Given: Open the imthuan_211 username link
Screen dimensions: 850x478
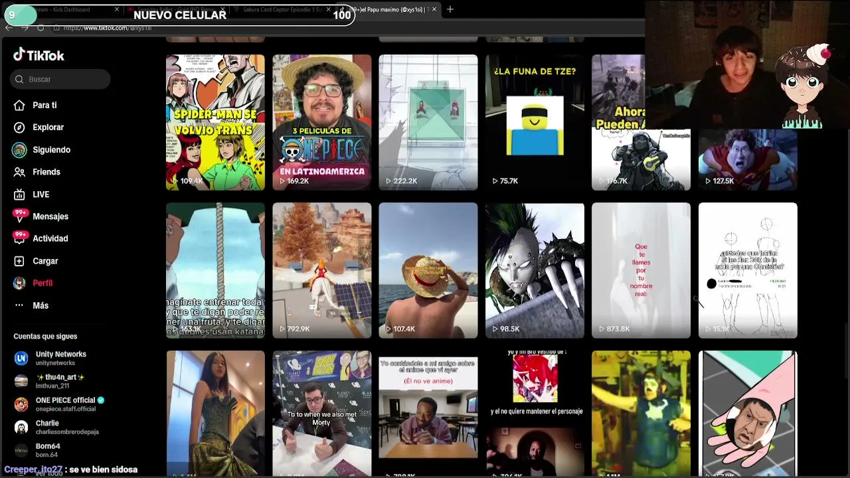Looking at the screenshot, I should coord(52,386).
